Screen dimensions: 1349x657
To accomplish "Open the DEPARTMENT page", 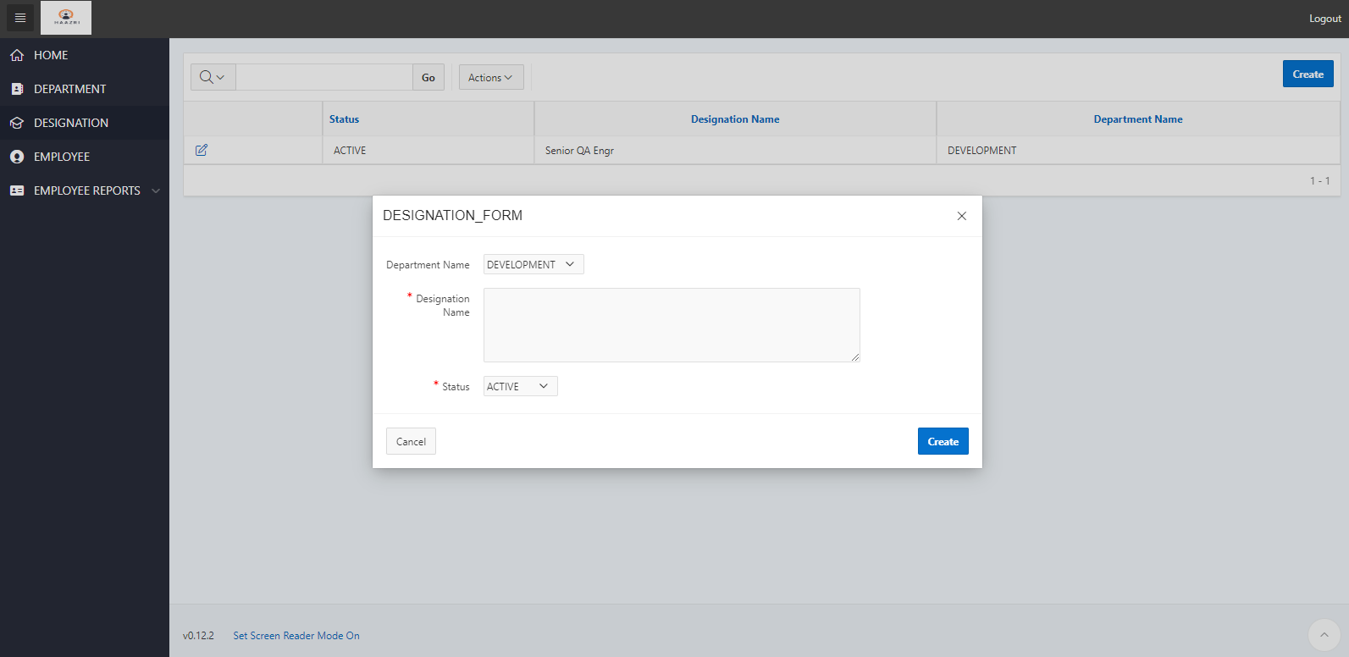I will 70,89.
